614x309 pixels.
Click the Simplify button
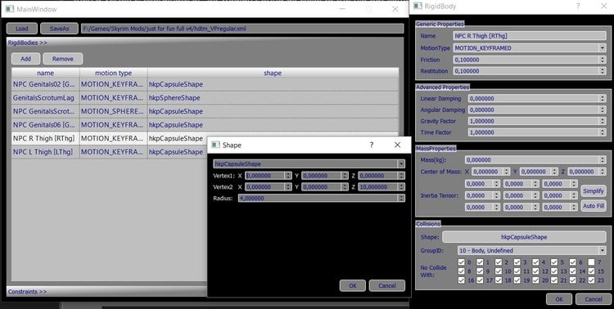click(x=594, y=190)
